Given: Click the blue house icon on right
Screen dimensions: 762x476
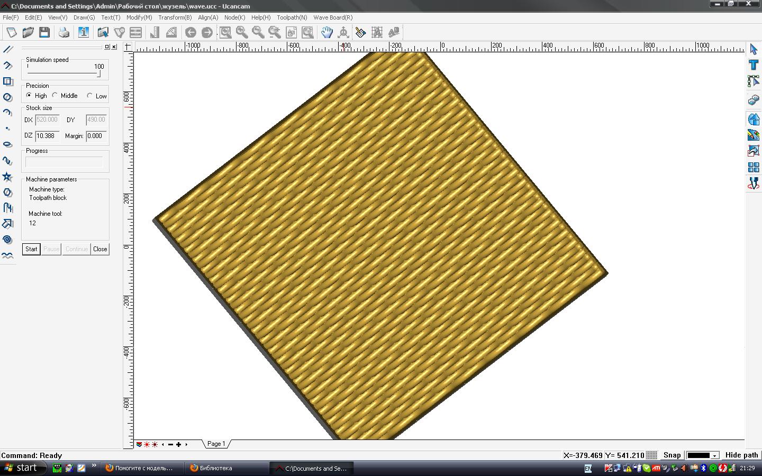Looking at the screenshot, I should tap(754, 120).
